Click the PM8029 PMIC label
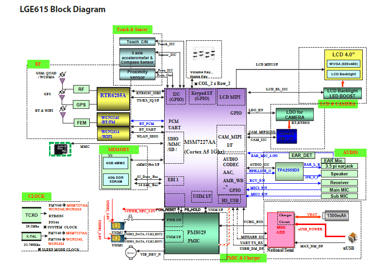 196,236
